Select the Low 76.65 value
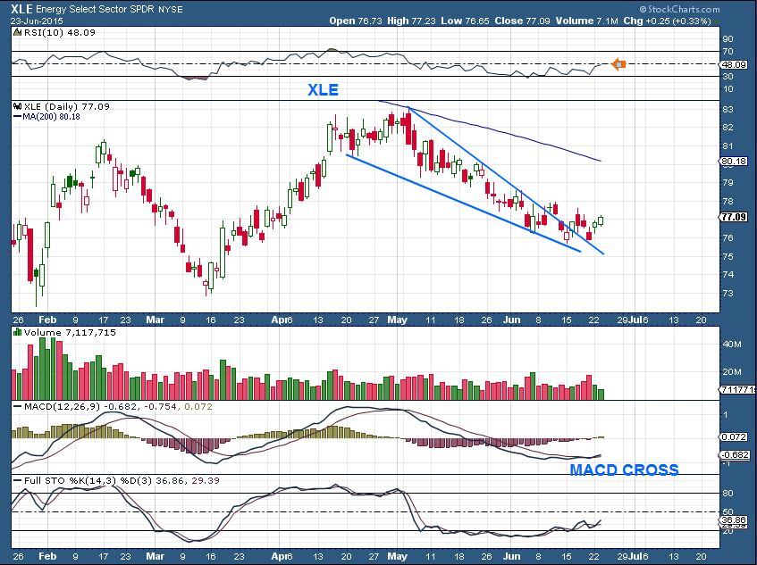The height and width of the screenshot is (565, 757). (464, 21)
